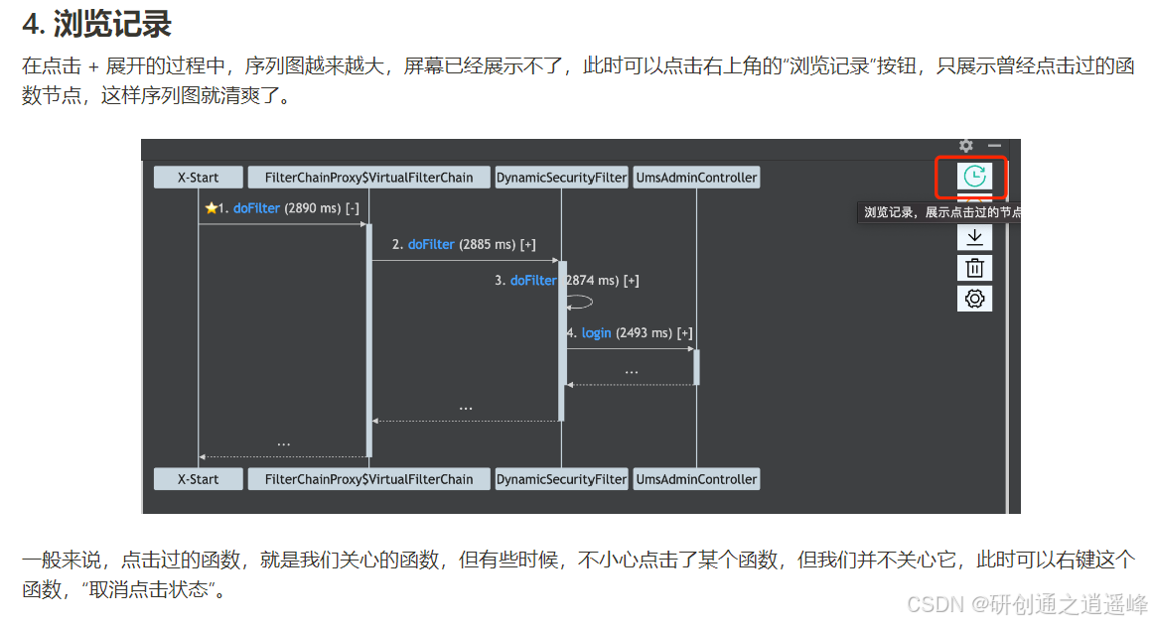The width and height of the screenshot is (1152, 624).
Task: Select the top FilterChainProxy$VirtualFilterChain header
Action: [x=368, y=178]
